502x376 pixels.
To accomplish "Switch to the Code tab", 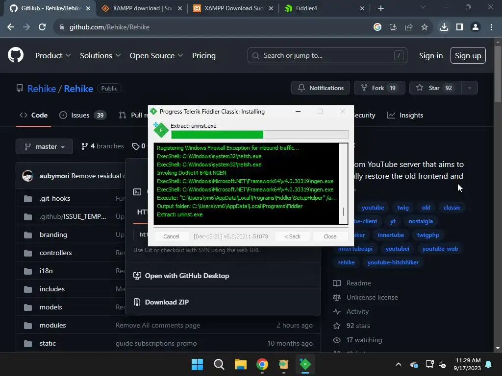I will click(34, 115).
